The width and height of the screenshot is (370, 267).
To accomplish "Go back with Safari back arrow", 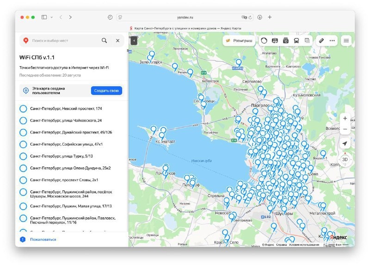I will coord(61,17).
